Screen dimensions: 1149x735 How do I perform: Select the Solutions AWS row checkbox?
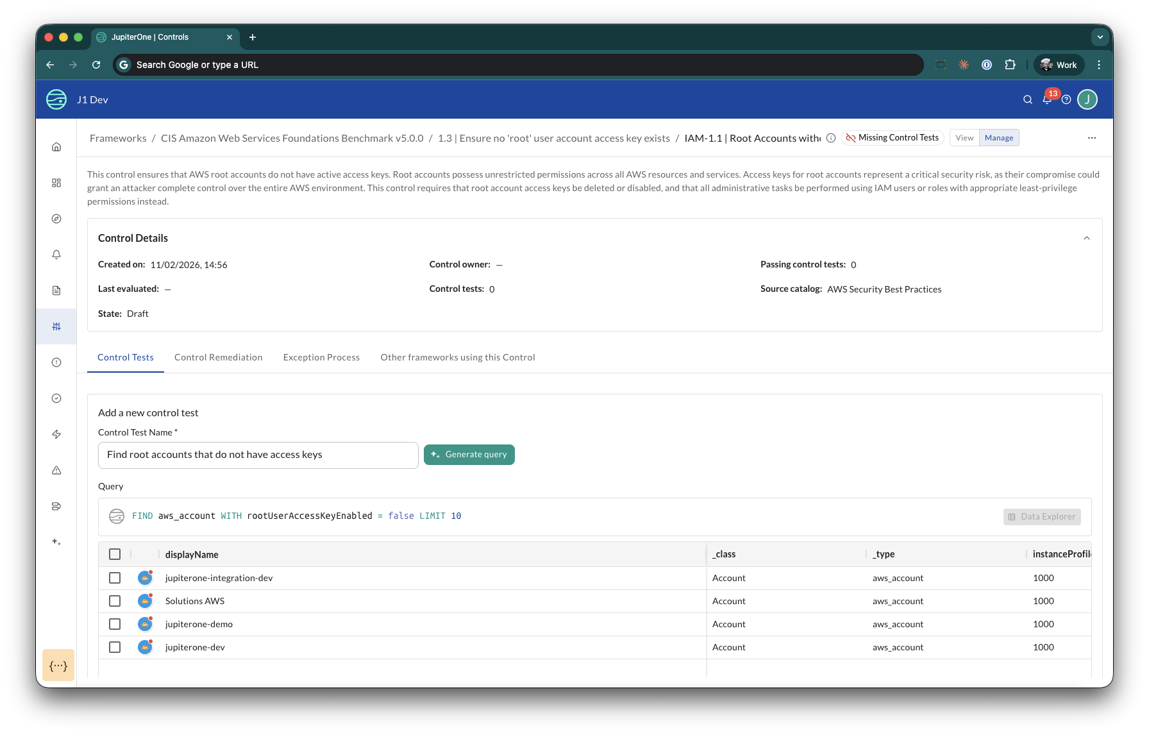115,601
